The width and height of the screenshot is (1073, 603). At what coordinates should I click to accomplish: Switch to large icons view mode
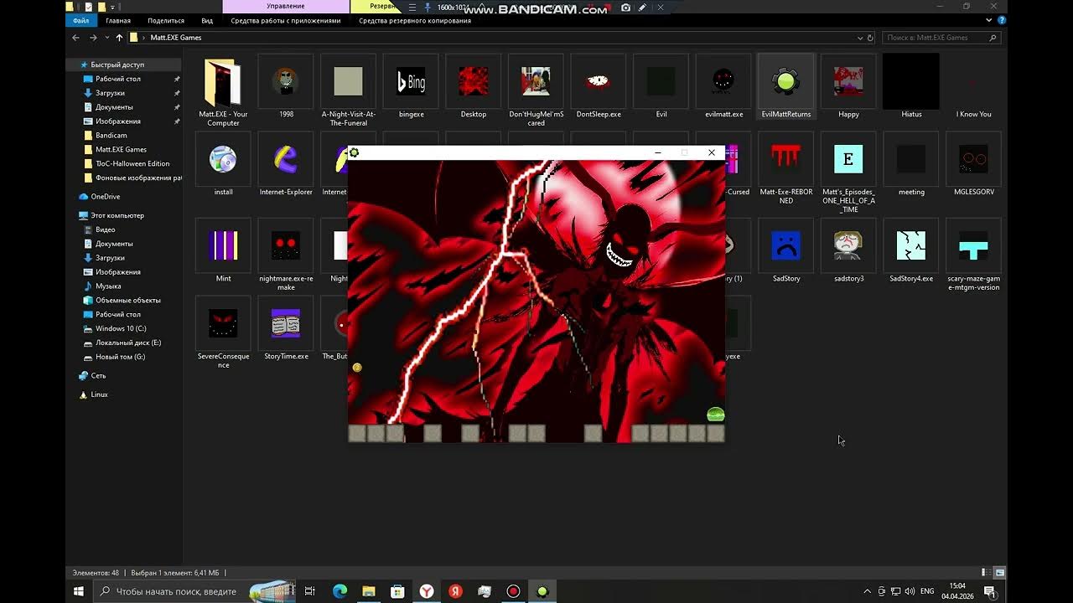click(x=1000, y=573)
